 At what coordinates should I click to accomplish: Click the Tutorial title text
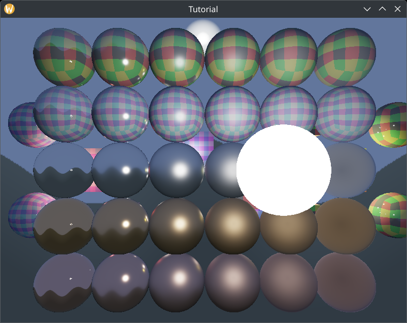pos(203,9)
